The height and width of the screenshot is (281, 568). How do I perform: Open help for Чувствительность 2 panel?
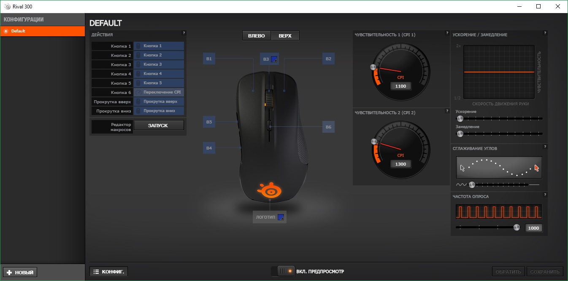pyautogui.click(x=447, y=111)
